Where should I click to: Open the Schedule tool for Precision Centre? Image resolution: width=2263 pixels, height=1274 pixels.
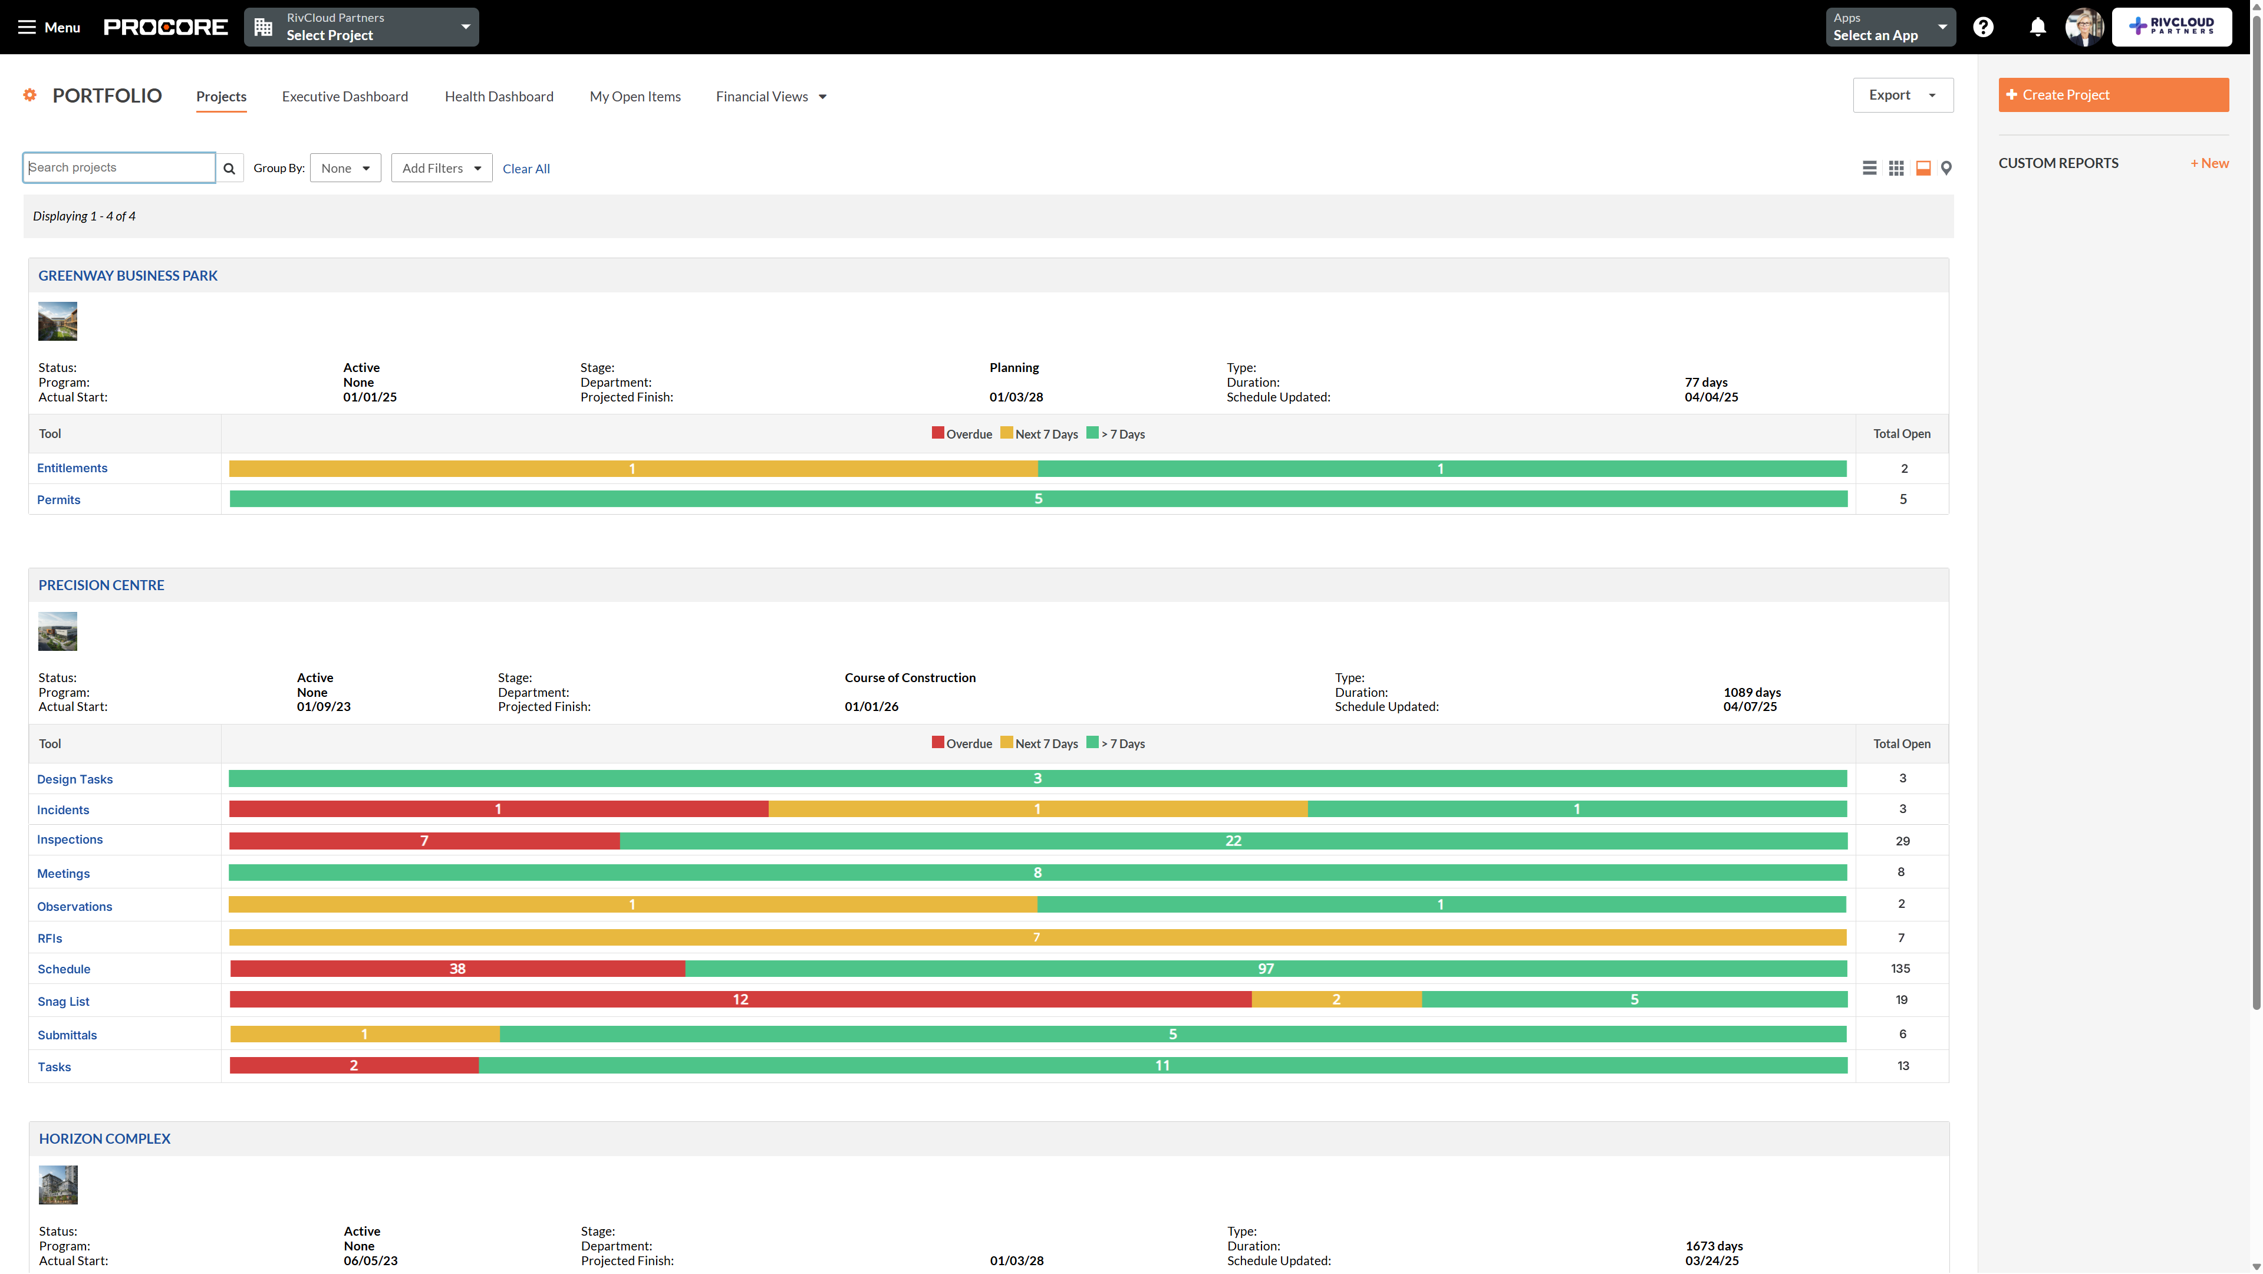64,968
